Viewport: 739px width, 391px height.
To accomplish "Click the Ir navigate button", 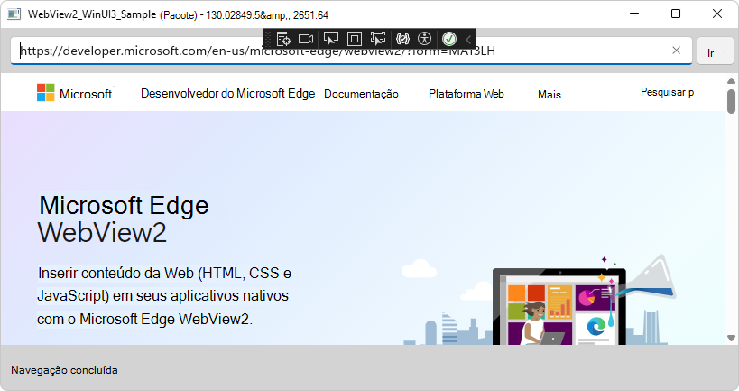I will click(x=715, y=51).
